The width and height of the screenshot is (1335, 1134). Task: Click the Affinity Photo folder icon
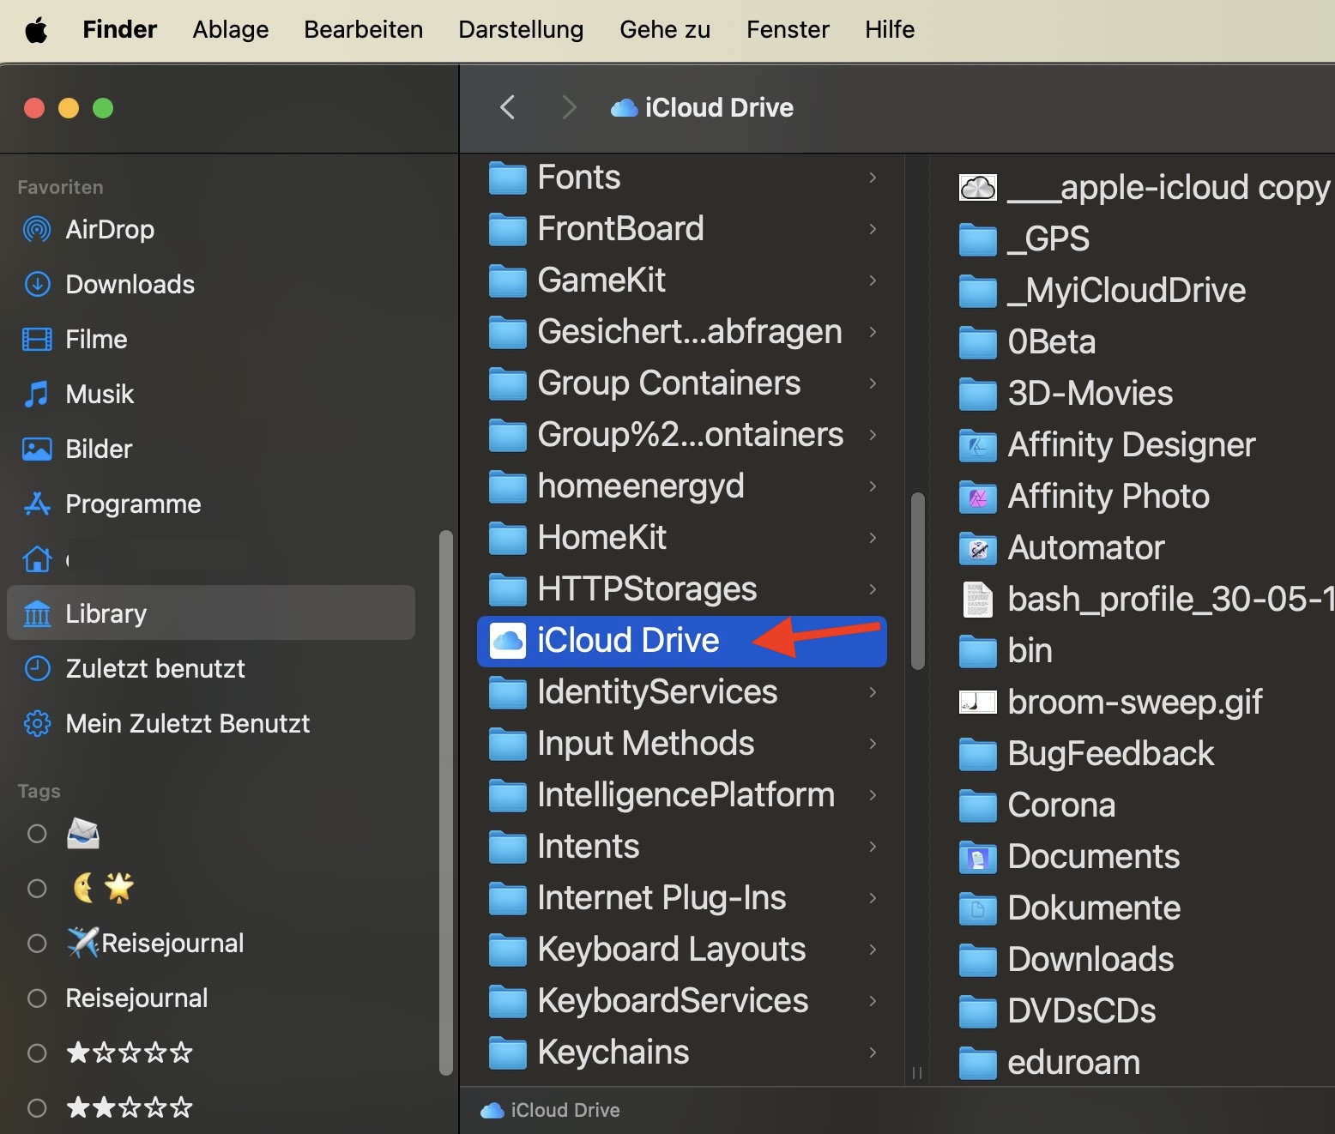tap(977, 497)
